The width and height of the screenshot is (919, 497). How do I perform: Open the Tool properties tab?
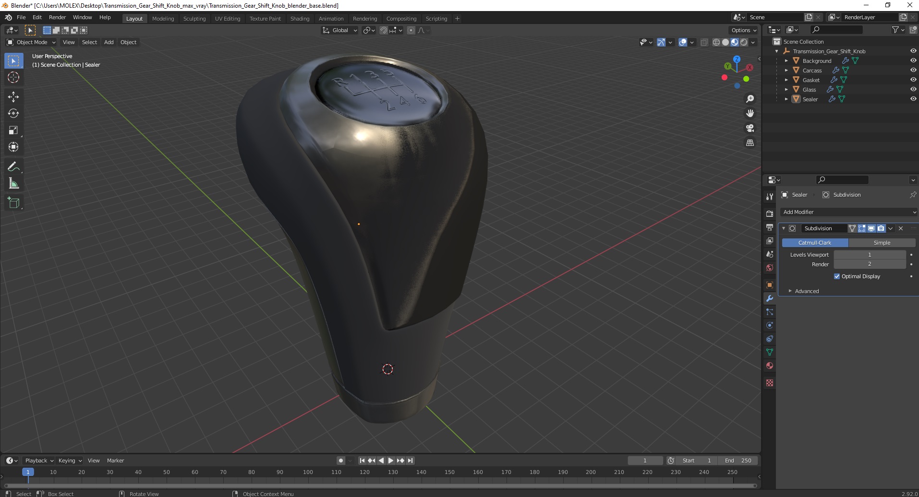(770, 197)
